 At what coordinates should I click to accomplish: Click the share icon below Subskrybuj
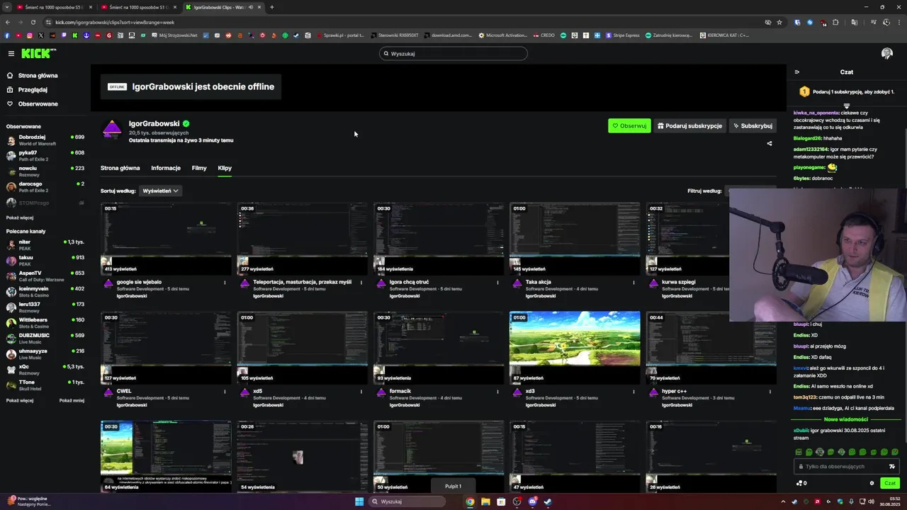point(770,143)
